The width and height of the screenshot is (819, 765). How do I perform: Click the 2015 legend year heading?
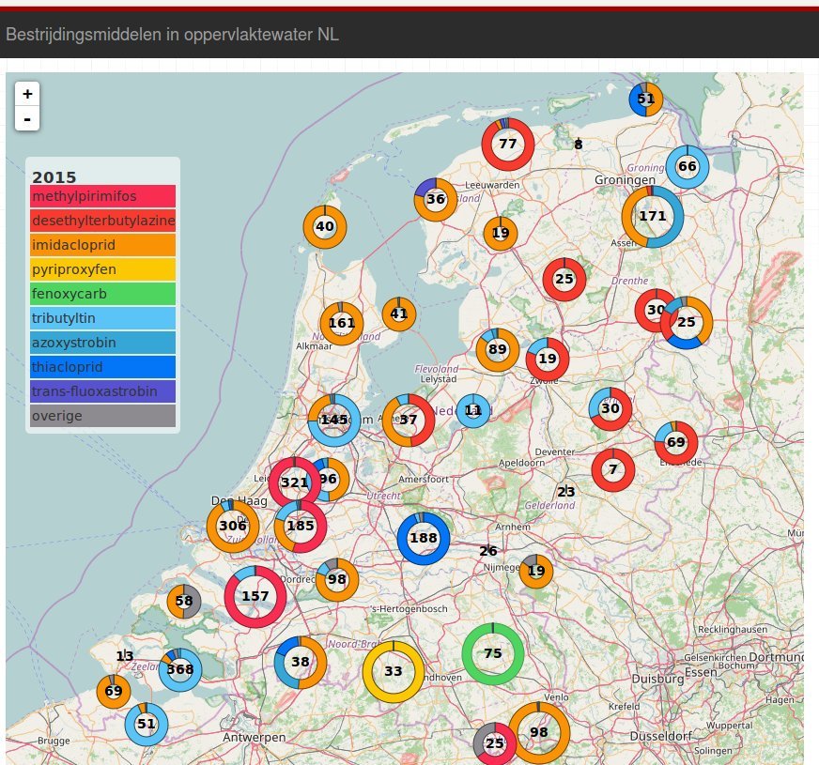click(54, 176)
